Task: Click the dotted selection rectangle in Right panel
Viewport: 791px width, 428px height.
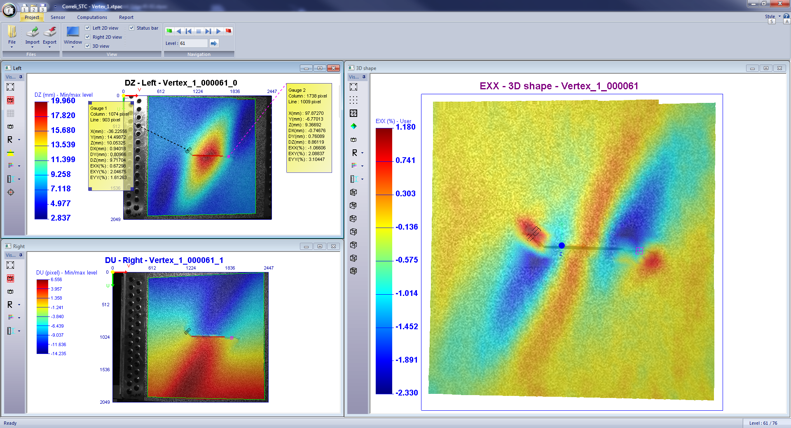Action: pyautogui.click(x=11, y=265)
